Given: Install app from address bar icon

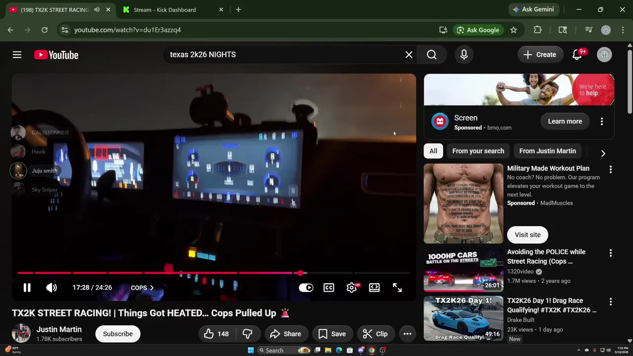Looking at the screenshot, I should [444, 30].
